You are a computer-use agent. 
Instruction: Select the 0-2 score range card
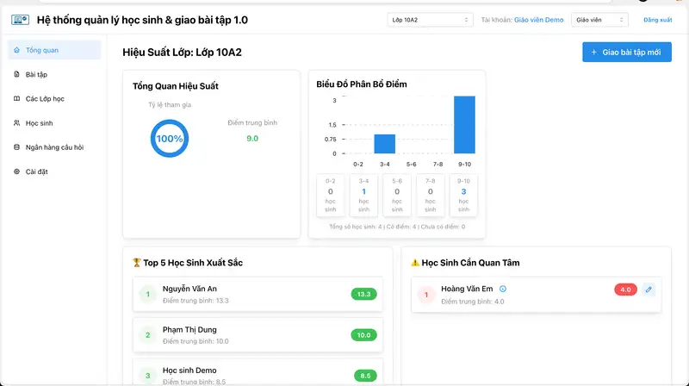[x=331, y=196]
